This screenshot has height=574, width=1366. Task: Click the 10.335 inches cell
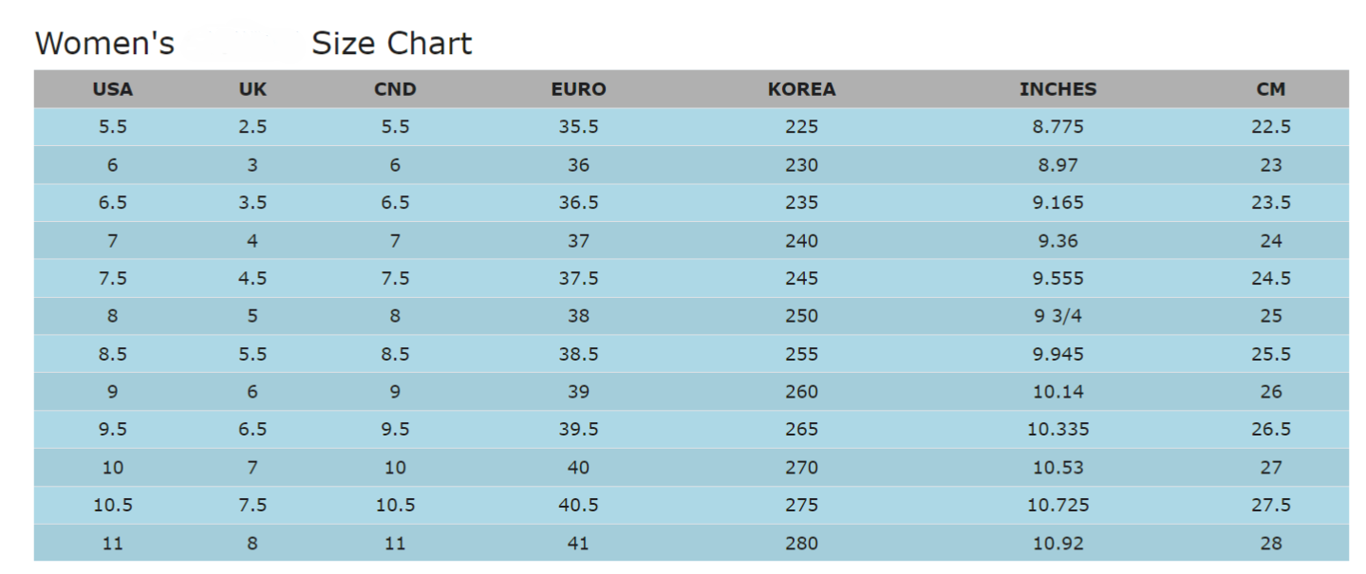pyautogui.click(x=1057, y=430)
